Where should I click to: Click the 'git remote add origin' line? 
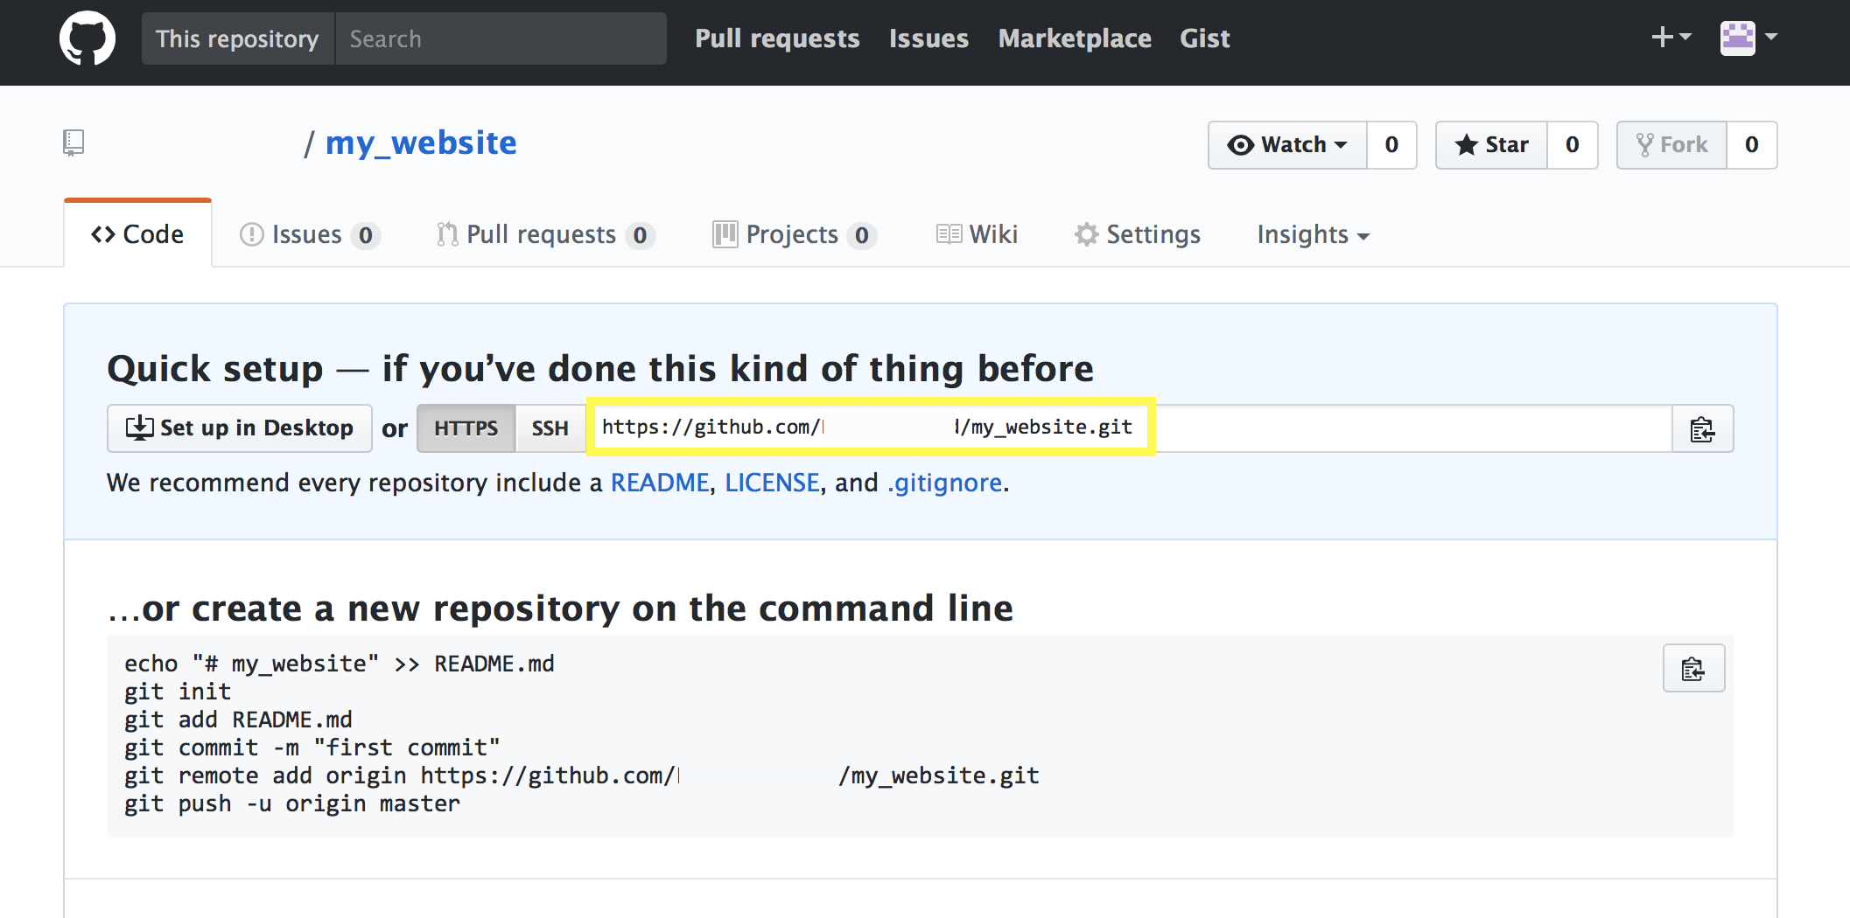click(x=582, y=775)
